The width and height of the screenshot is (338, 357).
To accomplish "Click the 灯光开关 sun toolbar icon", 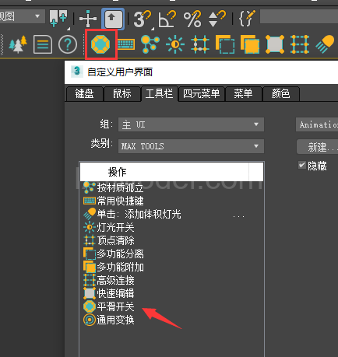I will [x=175, y=44].
